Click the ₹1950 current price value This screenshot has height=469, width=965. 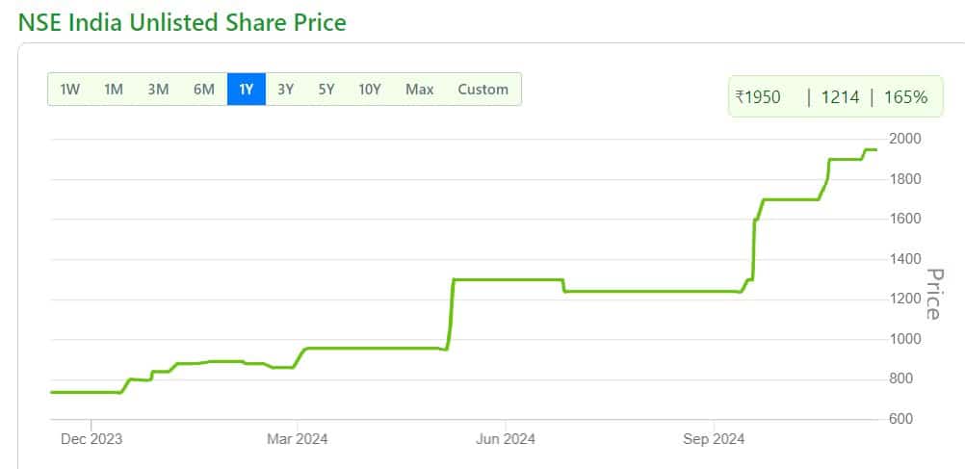758,97
